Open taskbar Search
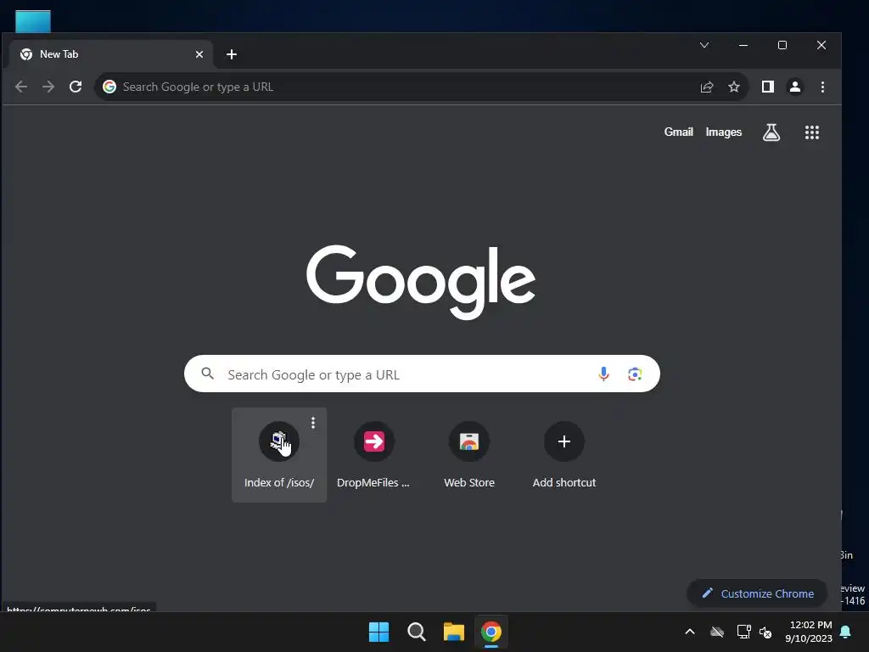The height and width of the screenshot is (652, 869). click(x=416, y=632)
